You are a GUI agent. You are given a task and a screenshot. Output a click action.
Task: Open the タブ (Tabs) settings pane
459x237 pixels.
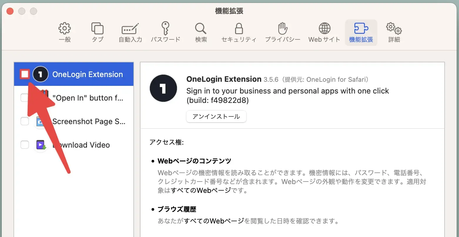tap(97, 32)
